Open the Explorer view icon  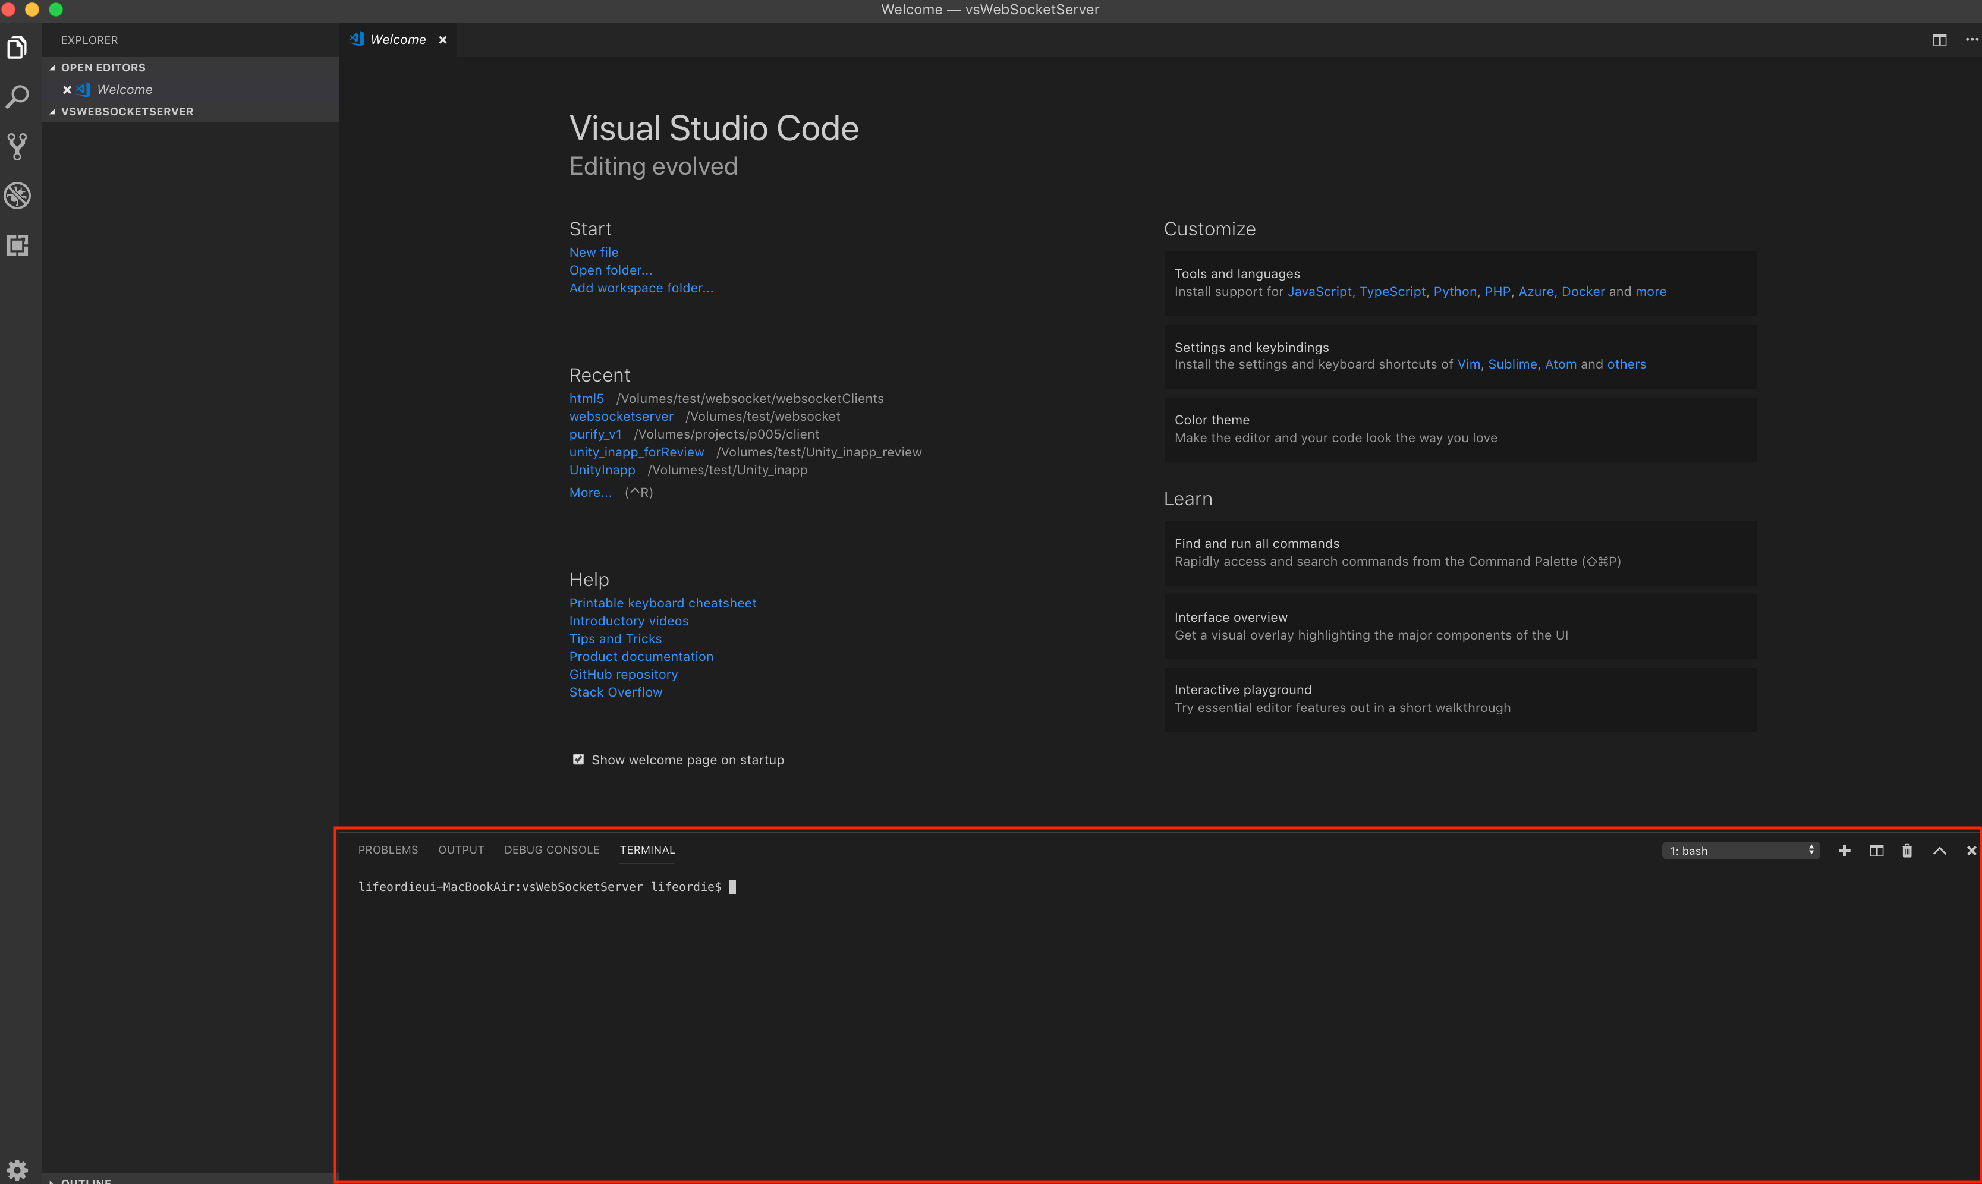point(18,48)
